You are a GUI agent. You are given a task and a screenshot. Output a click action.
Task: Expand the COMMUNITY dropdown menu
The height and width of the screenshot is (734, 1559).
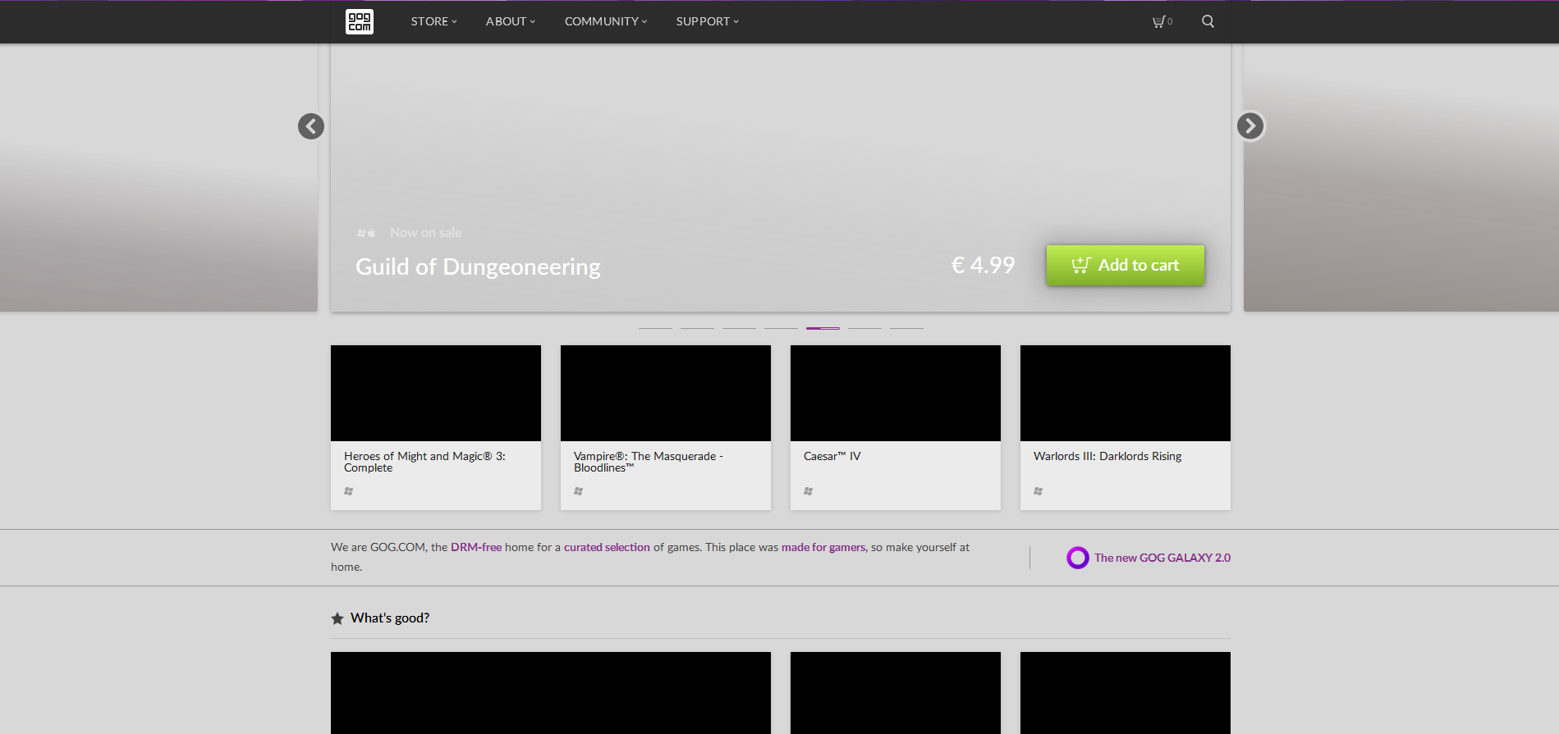(x=606, y=21)
